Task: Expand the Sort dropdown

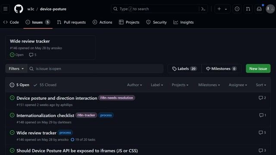Action: pyautogui.click(x=261, y=85)
